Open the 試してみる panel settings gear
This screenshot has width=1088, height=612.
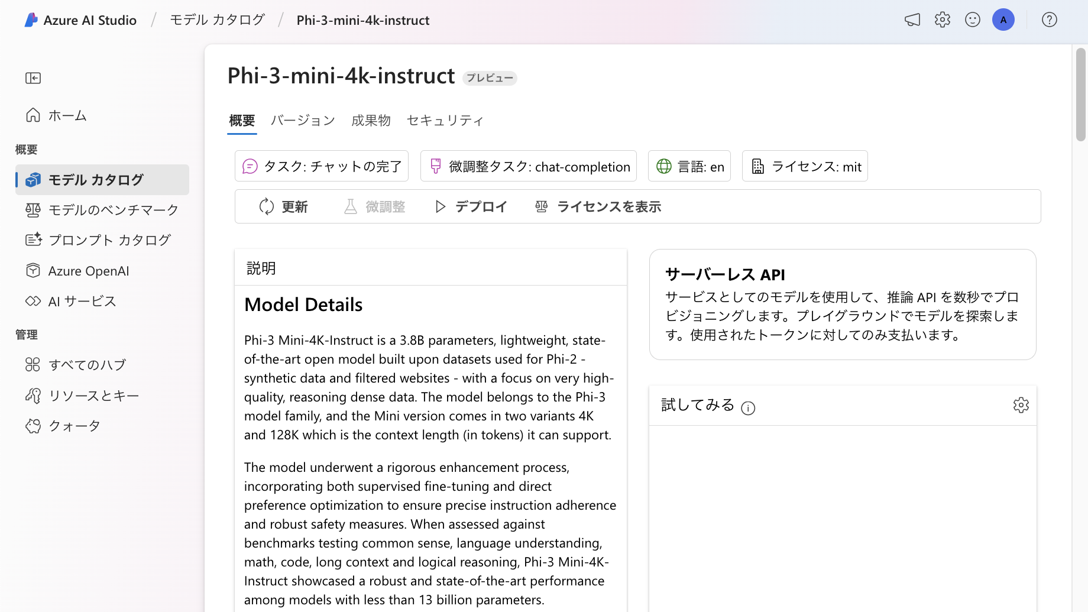1021,405
